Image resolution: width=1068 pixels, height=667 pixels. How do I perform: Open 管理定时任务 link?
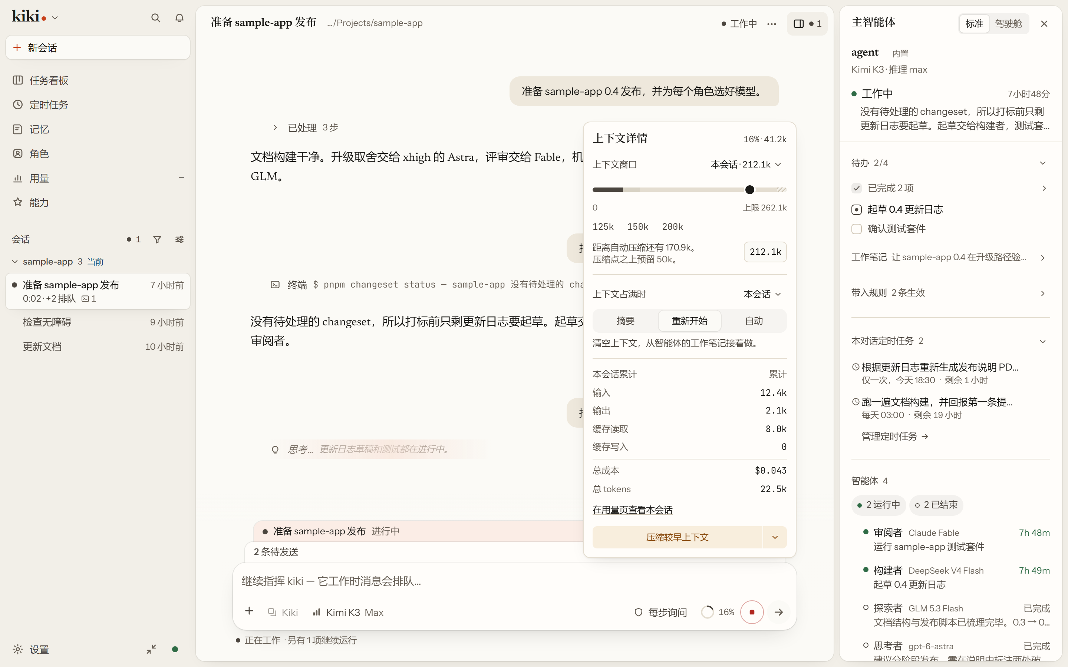[x=895, y=437]
